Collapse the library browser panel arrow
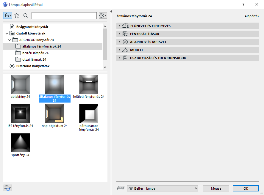The image size is (264, 195). point(111,11)
